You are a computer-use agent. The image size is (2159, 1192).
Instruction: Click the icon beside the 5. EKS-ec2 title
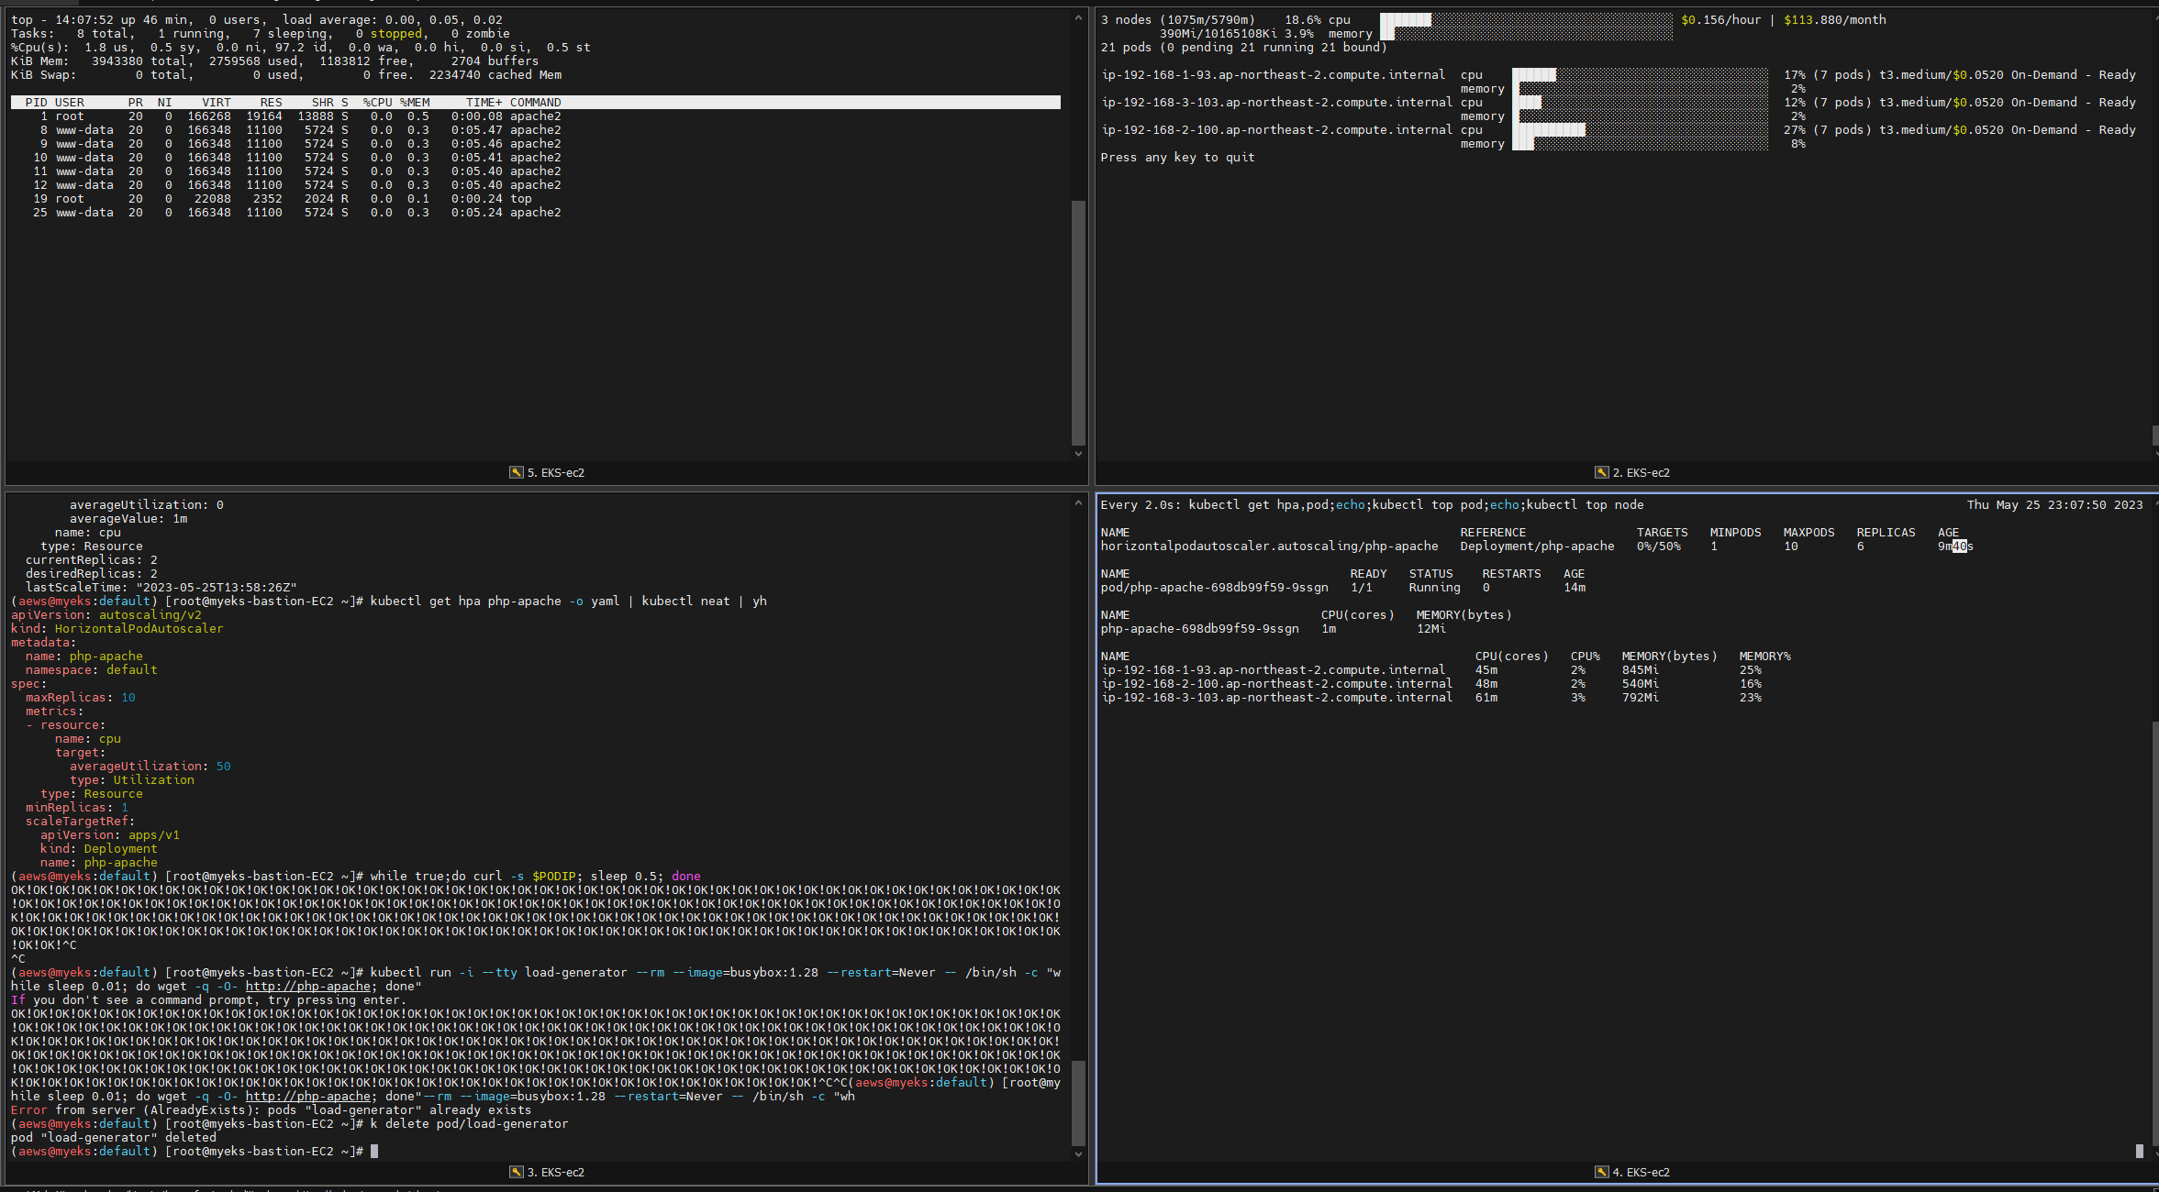517,472
